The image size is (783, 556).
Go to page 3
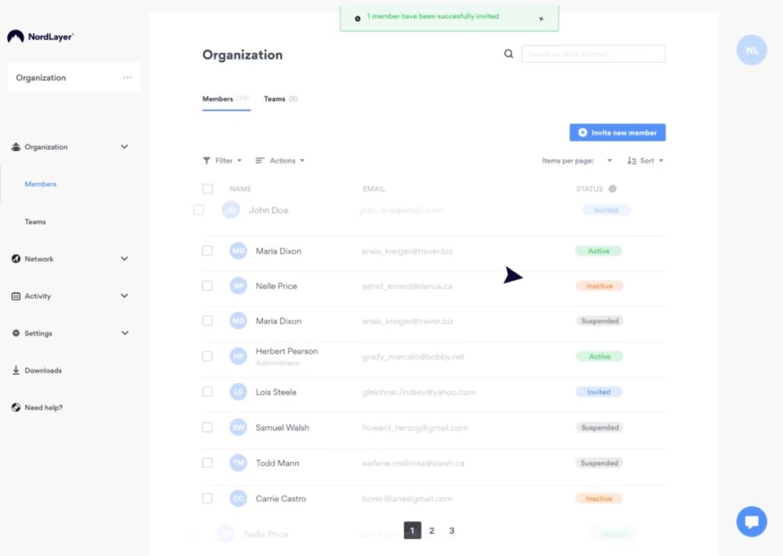(x=451, y=531)
